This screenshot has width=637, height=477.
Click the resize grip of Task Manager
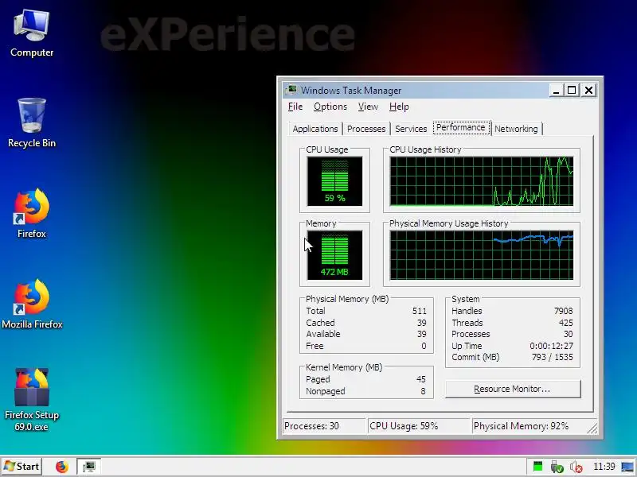592,429
